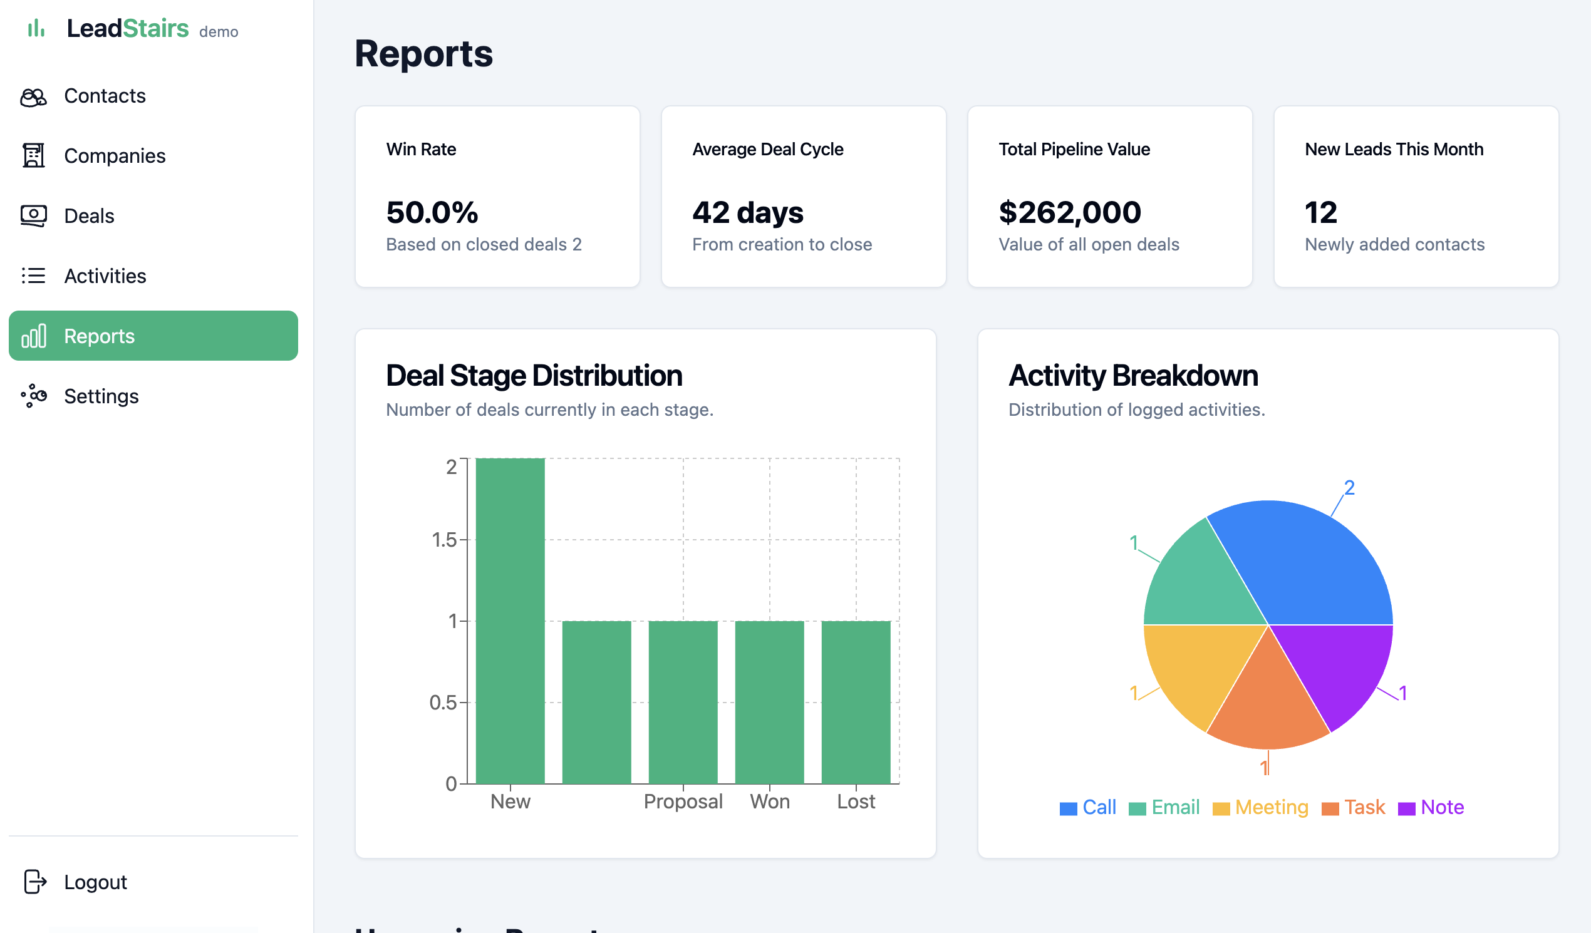Select the Activities list icon

[x=34, y=276]
